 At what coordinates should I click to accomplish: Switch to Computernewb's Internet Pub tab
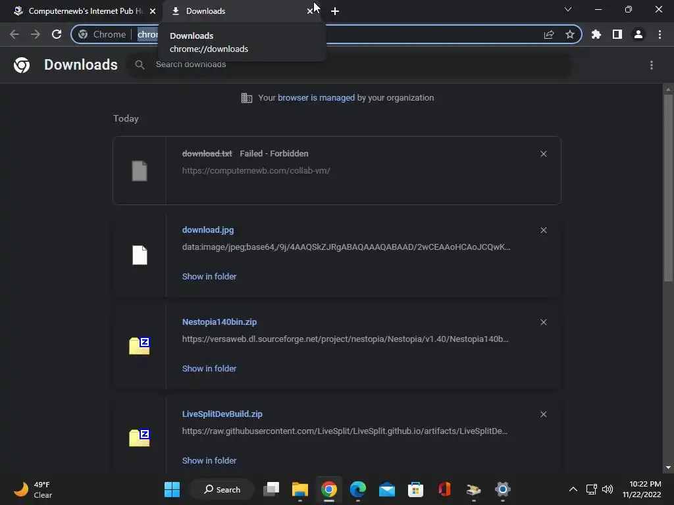click(85, 11)
